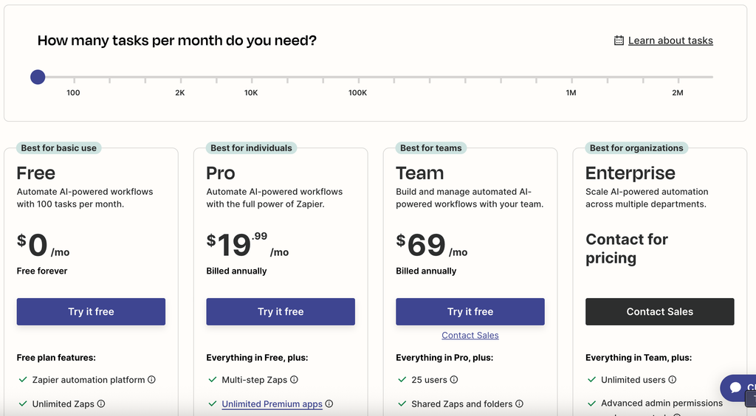756x416 pixels.
Task: Click Try it free on Pro plan
Action: point(281,311)
